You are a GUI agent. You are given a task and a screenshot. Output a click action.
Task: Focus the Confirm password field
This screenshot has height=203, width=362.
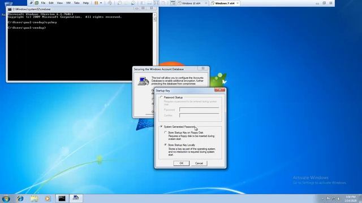pos(199,115)
